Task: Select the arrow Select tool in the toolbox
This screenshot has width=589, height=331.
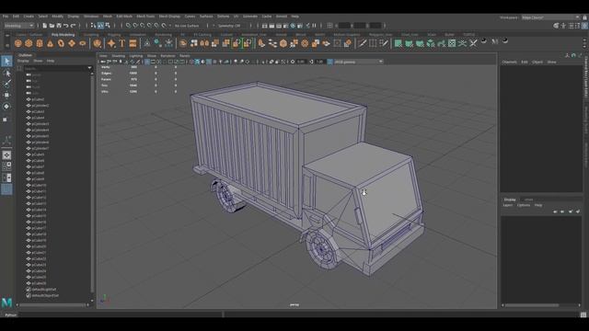Action: (6, 62)
